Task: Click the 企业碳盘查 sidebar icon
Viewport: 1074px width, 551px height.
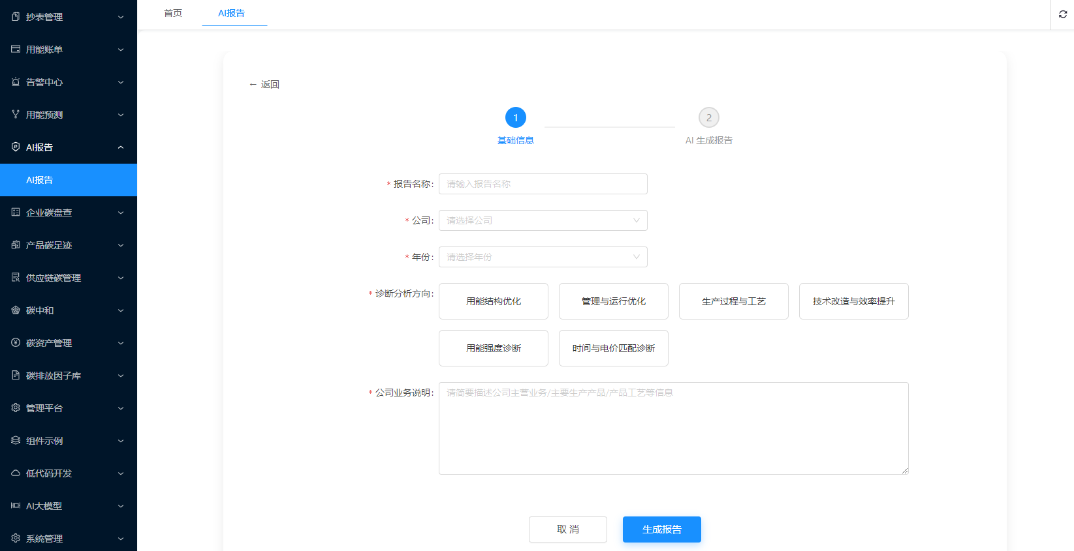Action: pos(16,213)
